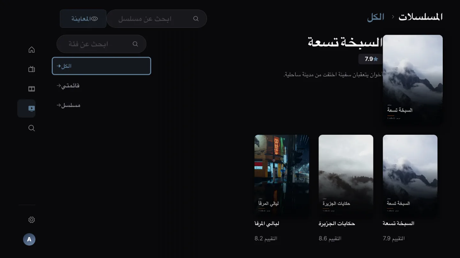460x258 pixels.
Task: Click the featured series description text
Action: [x=333, y=75]
